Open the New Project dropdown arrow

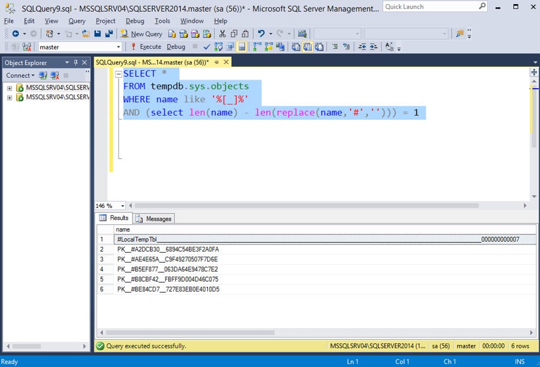(x=59, y=34)
